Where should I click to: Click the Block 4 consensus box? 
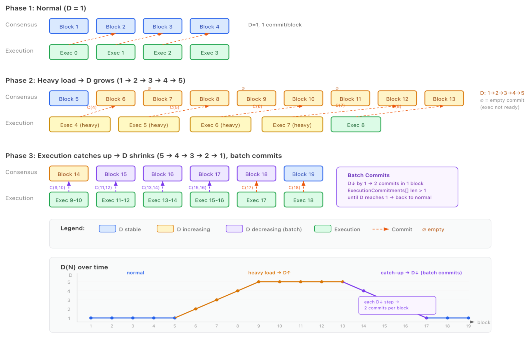[x=209, y=26]
